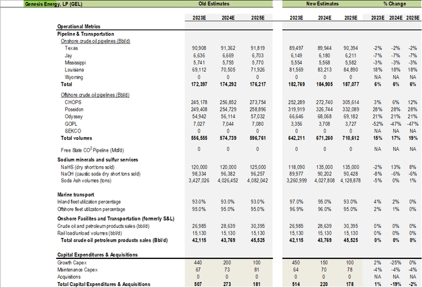Select NaHS (dry short tons sold) label
The image size is (422, 288).
pos(88,167)
